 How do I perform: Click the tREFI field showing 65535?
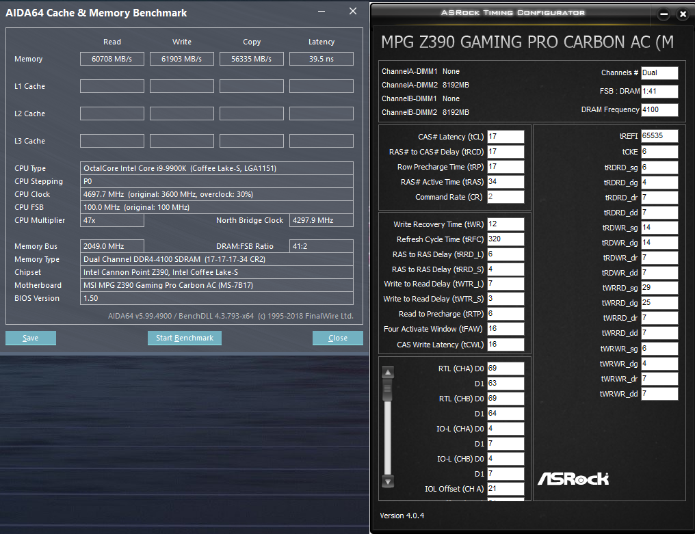659,136
